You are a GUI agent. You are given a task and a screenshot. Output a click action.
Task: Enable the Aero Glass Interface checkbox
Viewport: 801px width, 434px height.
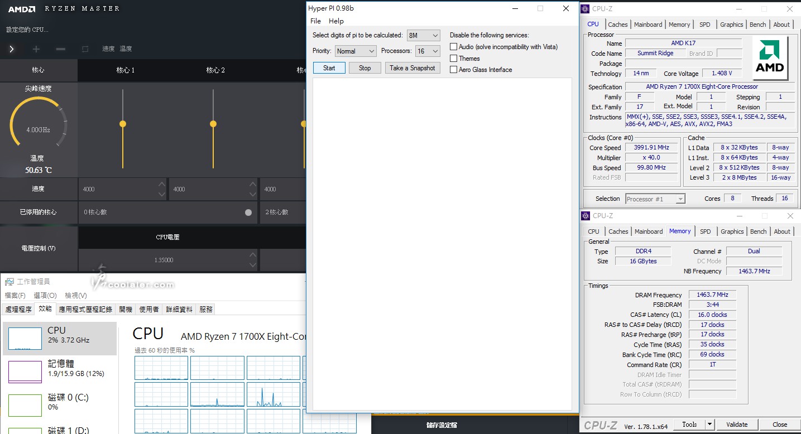pyautogui.click(x=454, y=70)
